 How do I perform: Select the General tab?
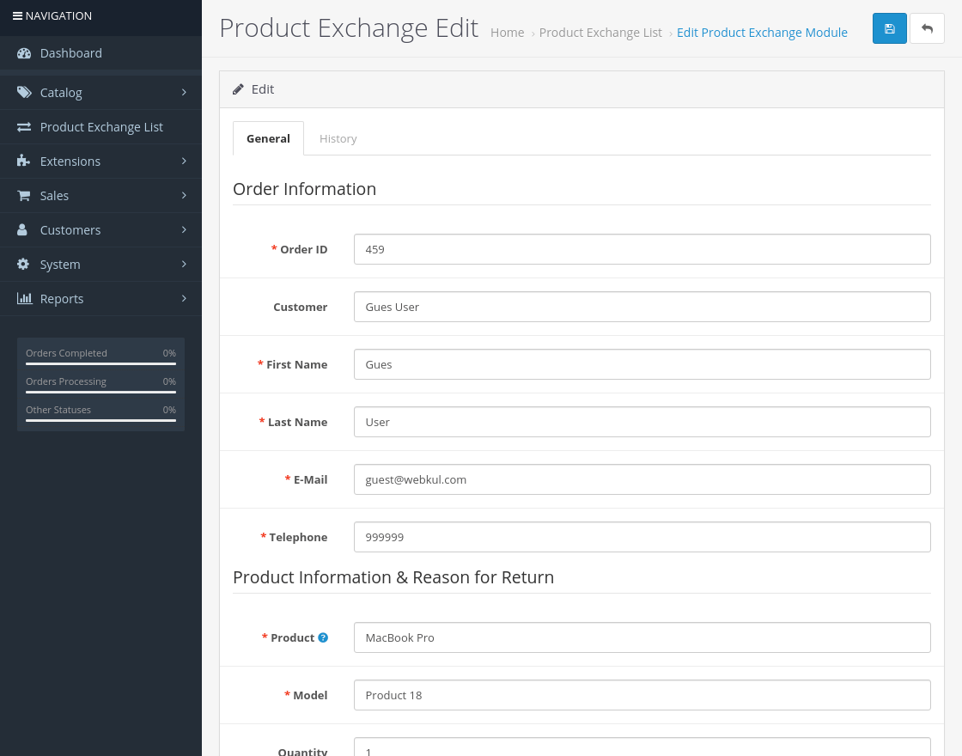(x=268, y=138)
